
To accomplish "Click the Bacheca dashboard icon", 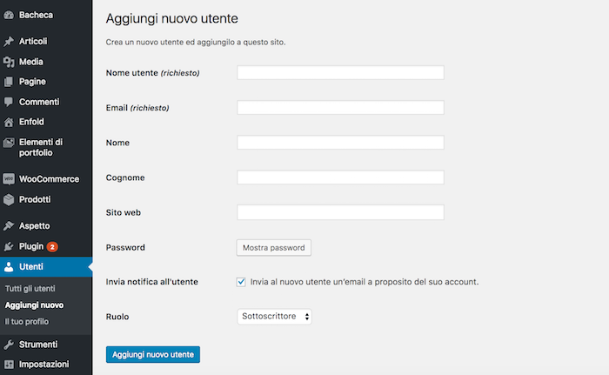I will (x=9, y=15).
